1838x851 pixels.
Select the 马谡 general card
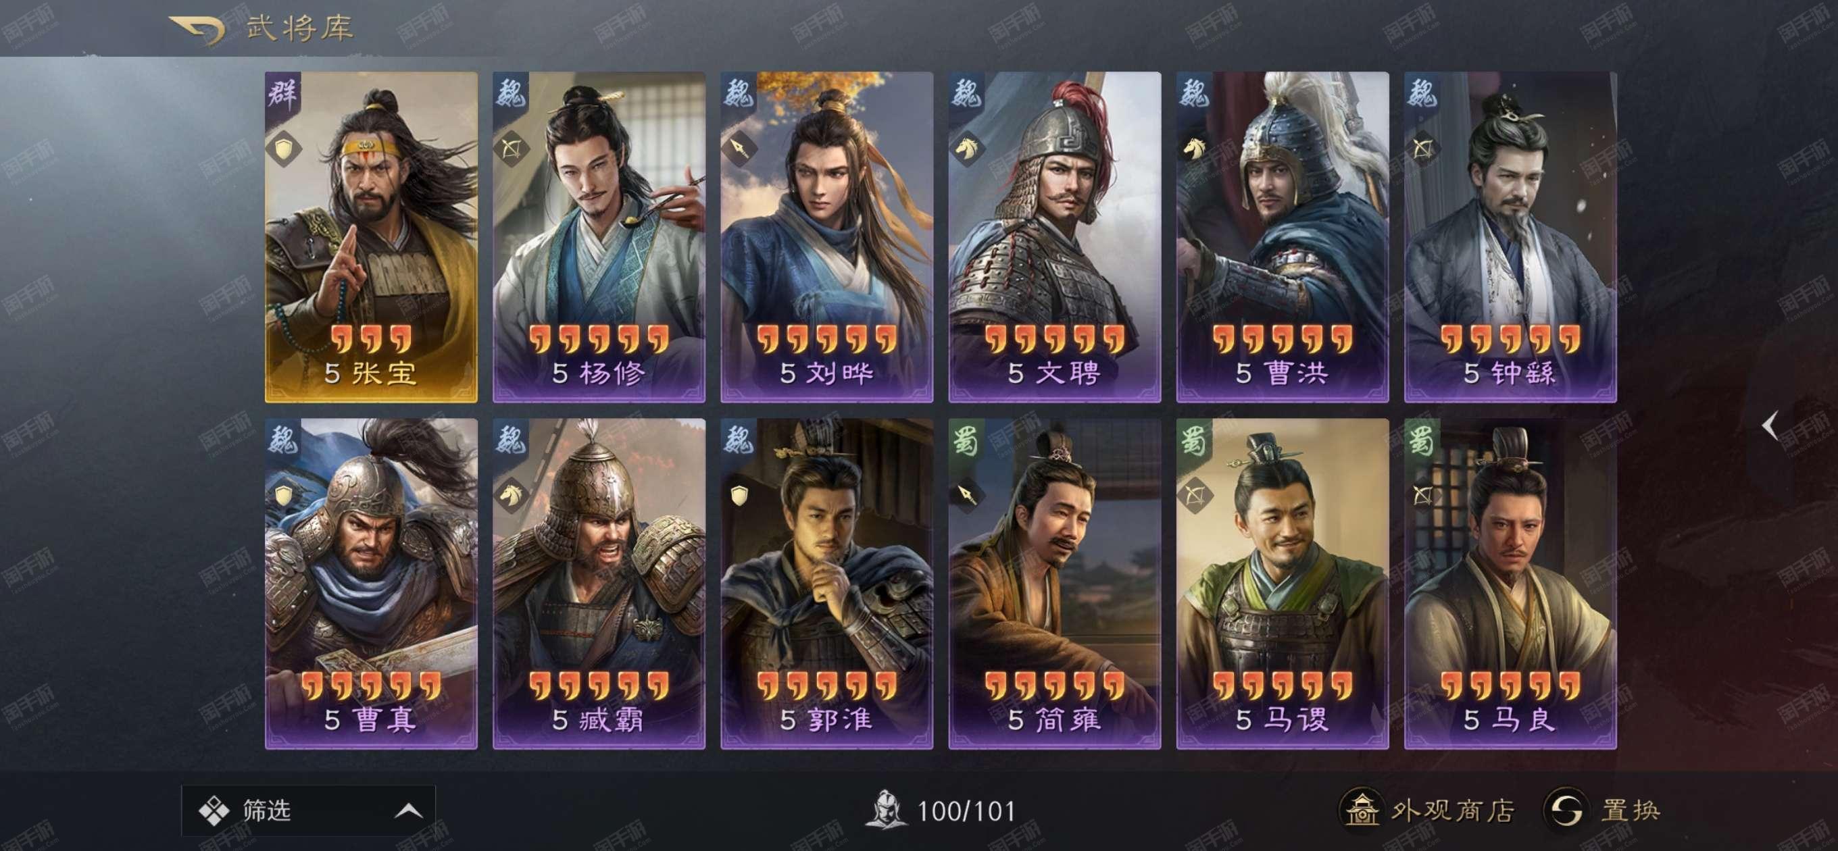click(1282, 584)
